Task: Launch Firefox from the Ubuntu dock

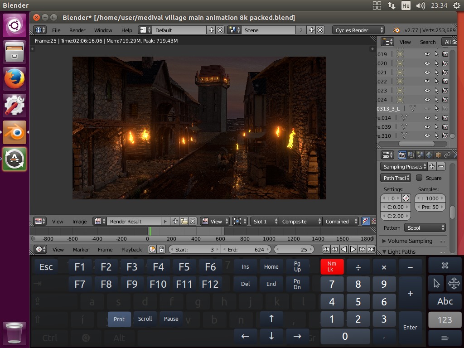Action: click(15, 79)
